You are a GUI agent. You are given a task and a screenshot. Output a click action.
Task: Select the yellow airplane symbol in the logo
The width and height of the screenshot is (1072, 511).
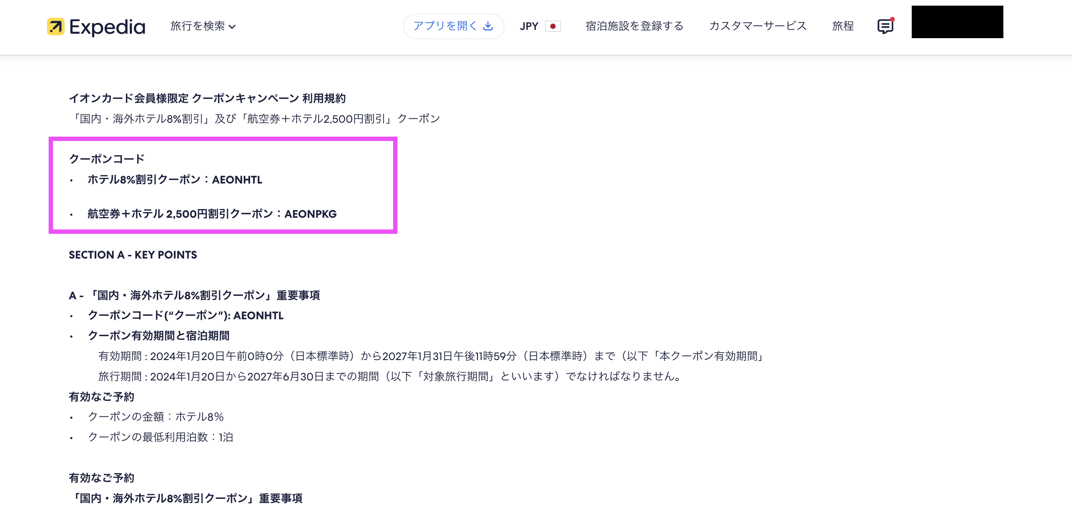pyautogui.click(x=55, y=27)
